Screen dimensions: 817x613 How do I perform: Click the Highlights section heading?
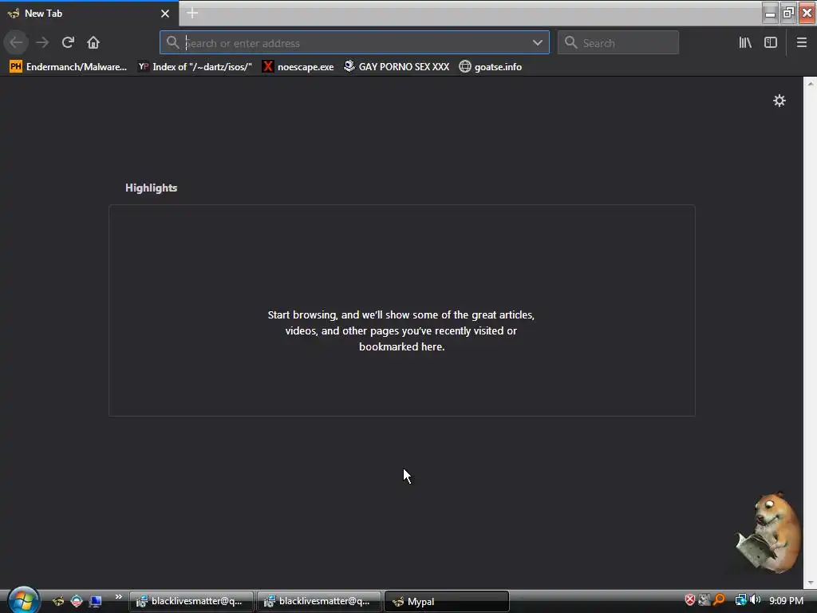point(151,188)
